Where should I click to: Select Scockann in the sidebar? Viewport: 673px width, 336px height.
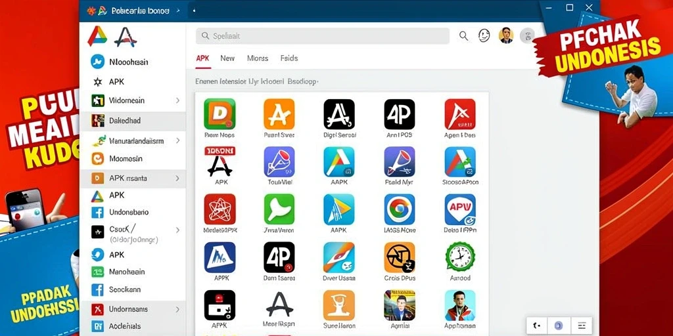133,289
